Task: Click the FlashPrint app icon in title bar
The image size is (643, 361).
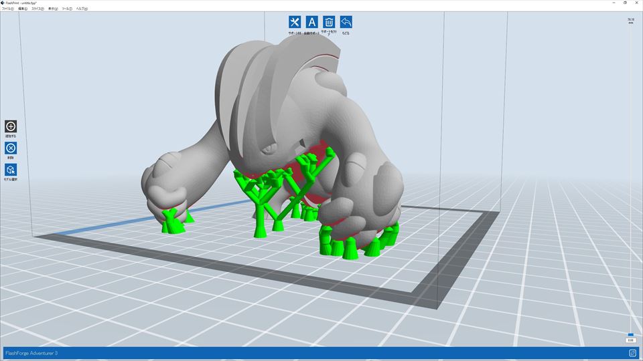Action: pos(3,3)
